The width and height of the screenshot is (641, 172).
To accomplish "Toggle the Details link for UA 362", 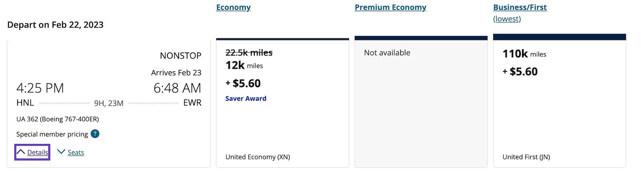I will (x=38, y=152).
